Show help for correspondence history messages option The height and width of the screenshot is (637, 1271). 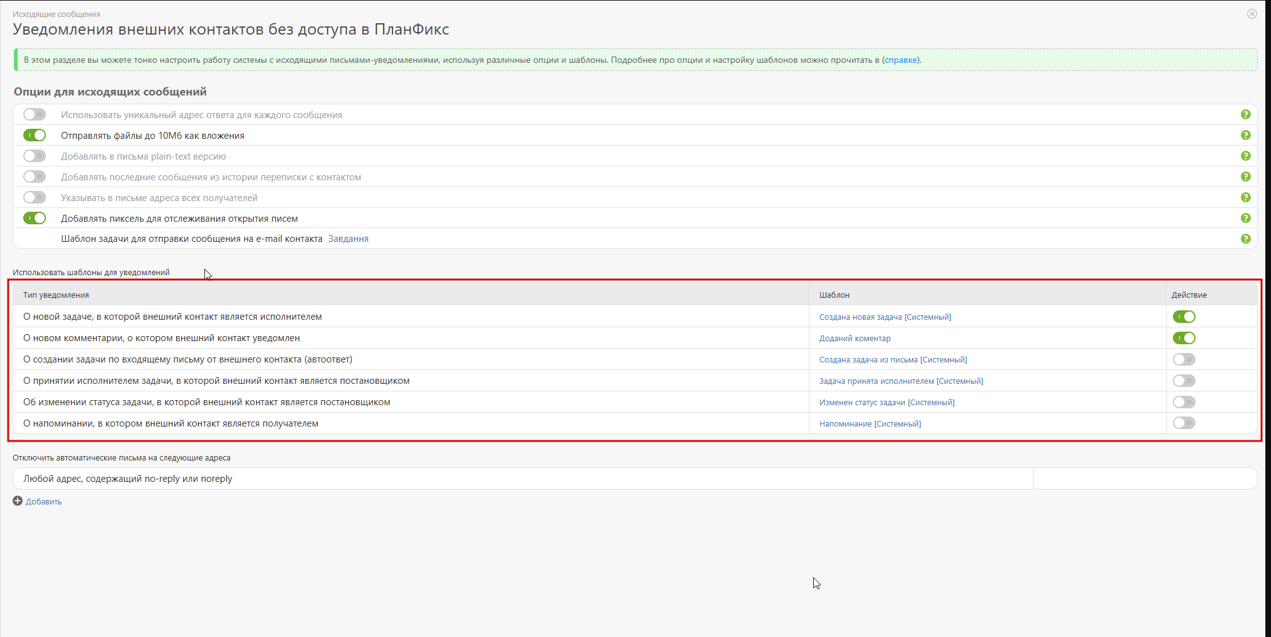click(1245, 177)
